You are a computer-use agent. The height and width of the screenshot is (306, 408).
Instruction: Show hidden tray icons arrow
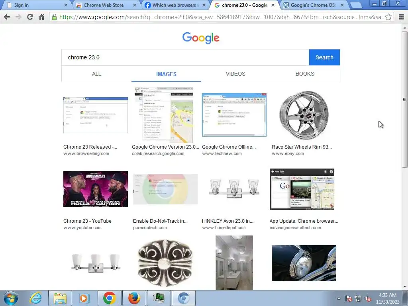coord(339,298)
